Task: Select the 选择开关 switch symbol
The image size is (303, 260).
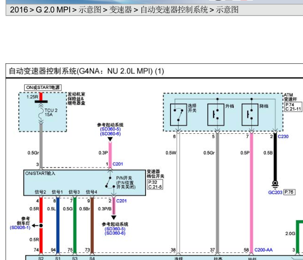Action: [179, 115]
